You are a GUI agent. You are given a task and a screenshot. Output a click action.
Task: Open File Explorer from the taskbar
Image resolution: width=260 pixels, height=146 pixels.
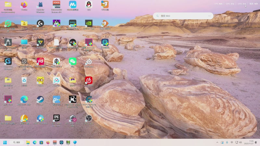pos(28,142)
